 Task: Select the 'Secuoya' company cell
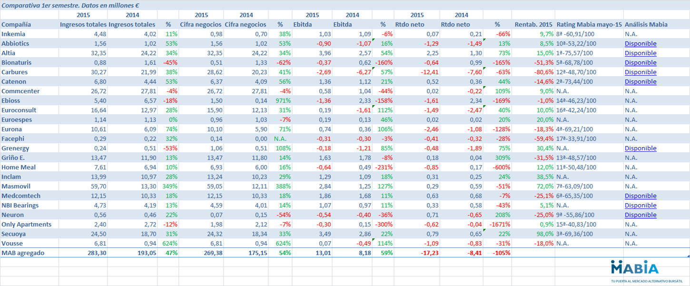click(14, 234)
